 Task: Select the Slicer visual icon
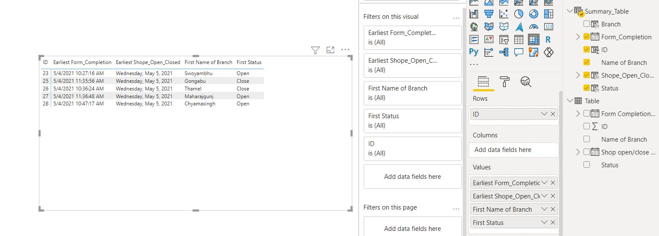point(504,40)
